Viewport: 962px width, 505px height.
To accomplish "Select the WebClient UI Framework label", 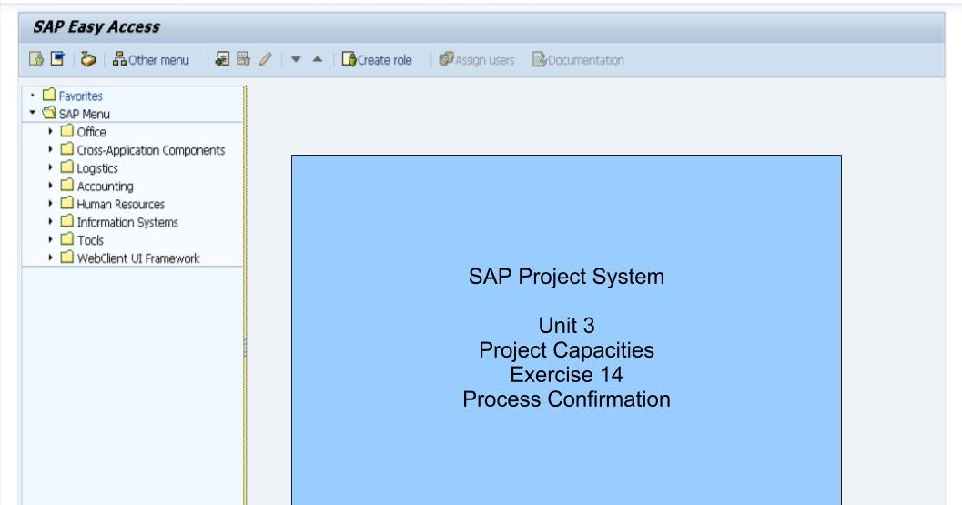I will coord(138,258).
